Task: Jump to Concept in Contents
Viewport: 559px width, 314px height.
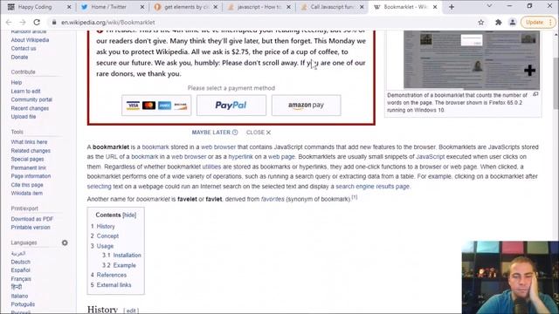Action: point(107,236)
